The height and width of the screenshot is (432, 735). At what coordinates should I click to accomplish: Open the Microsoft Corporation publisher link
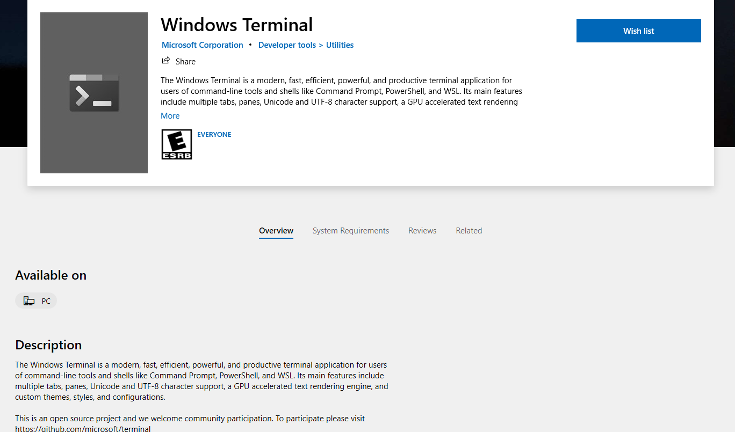(203, 45)
